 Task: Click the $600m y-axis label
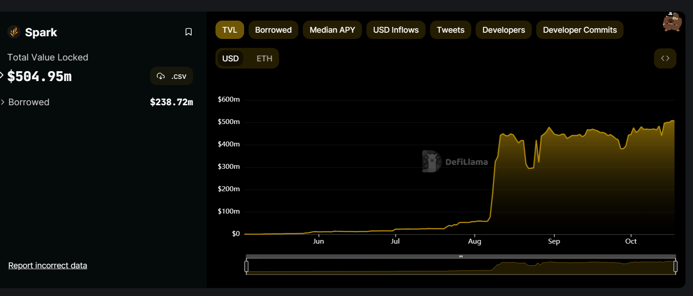pos(229,99)
